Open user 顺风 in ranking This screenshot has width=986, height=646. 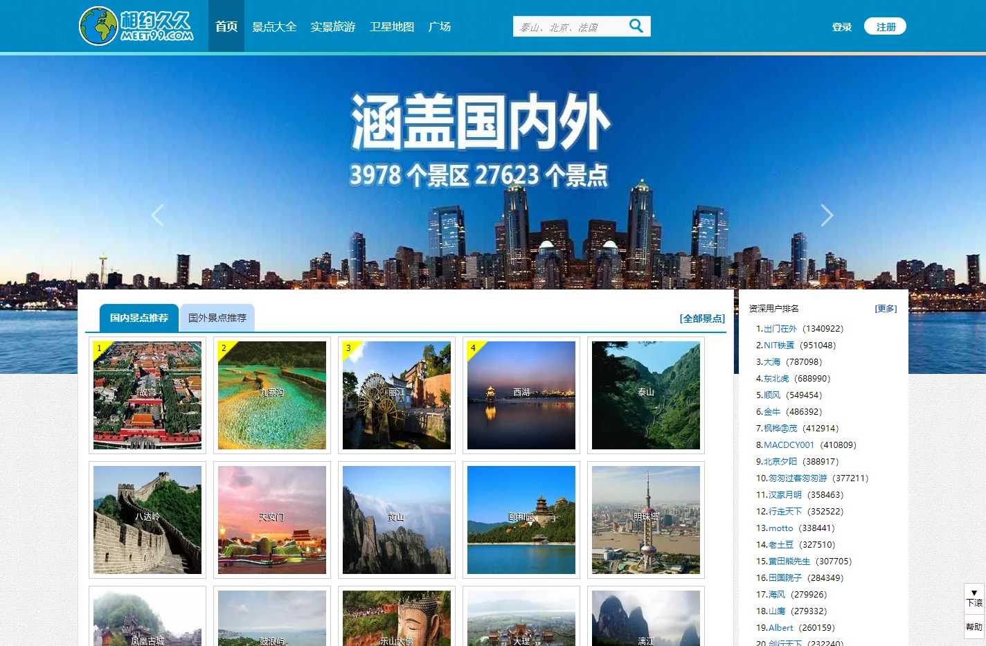pos(772,395)
